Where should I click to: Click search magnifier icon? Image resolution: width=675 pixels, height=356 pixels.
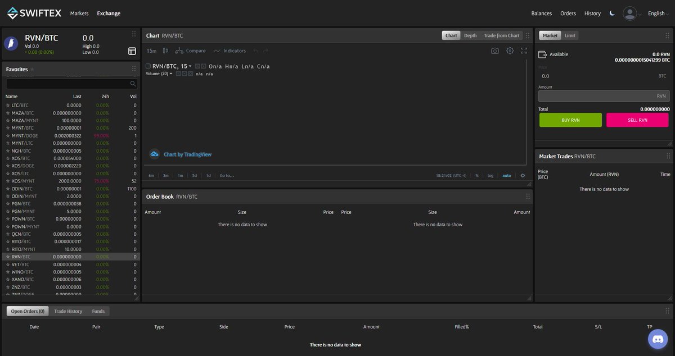tap(133, 84)
